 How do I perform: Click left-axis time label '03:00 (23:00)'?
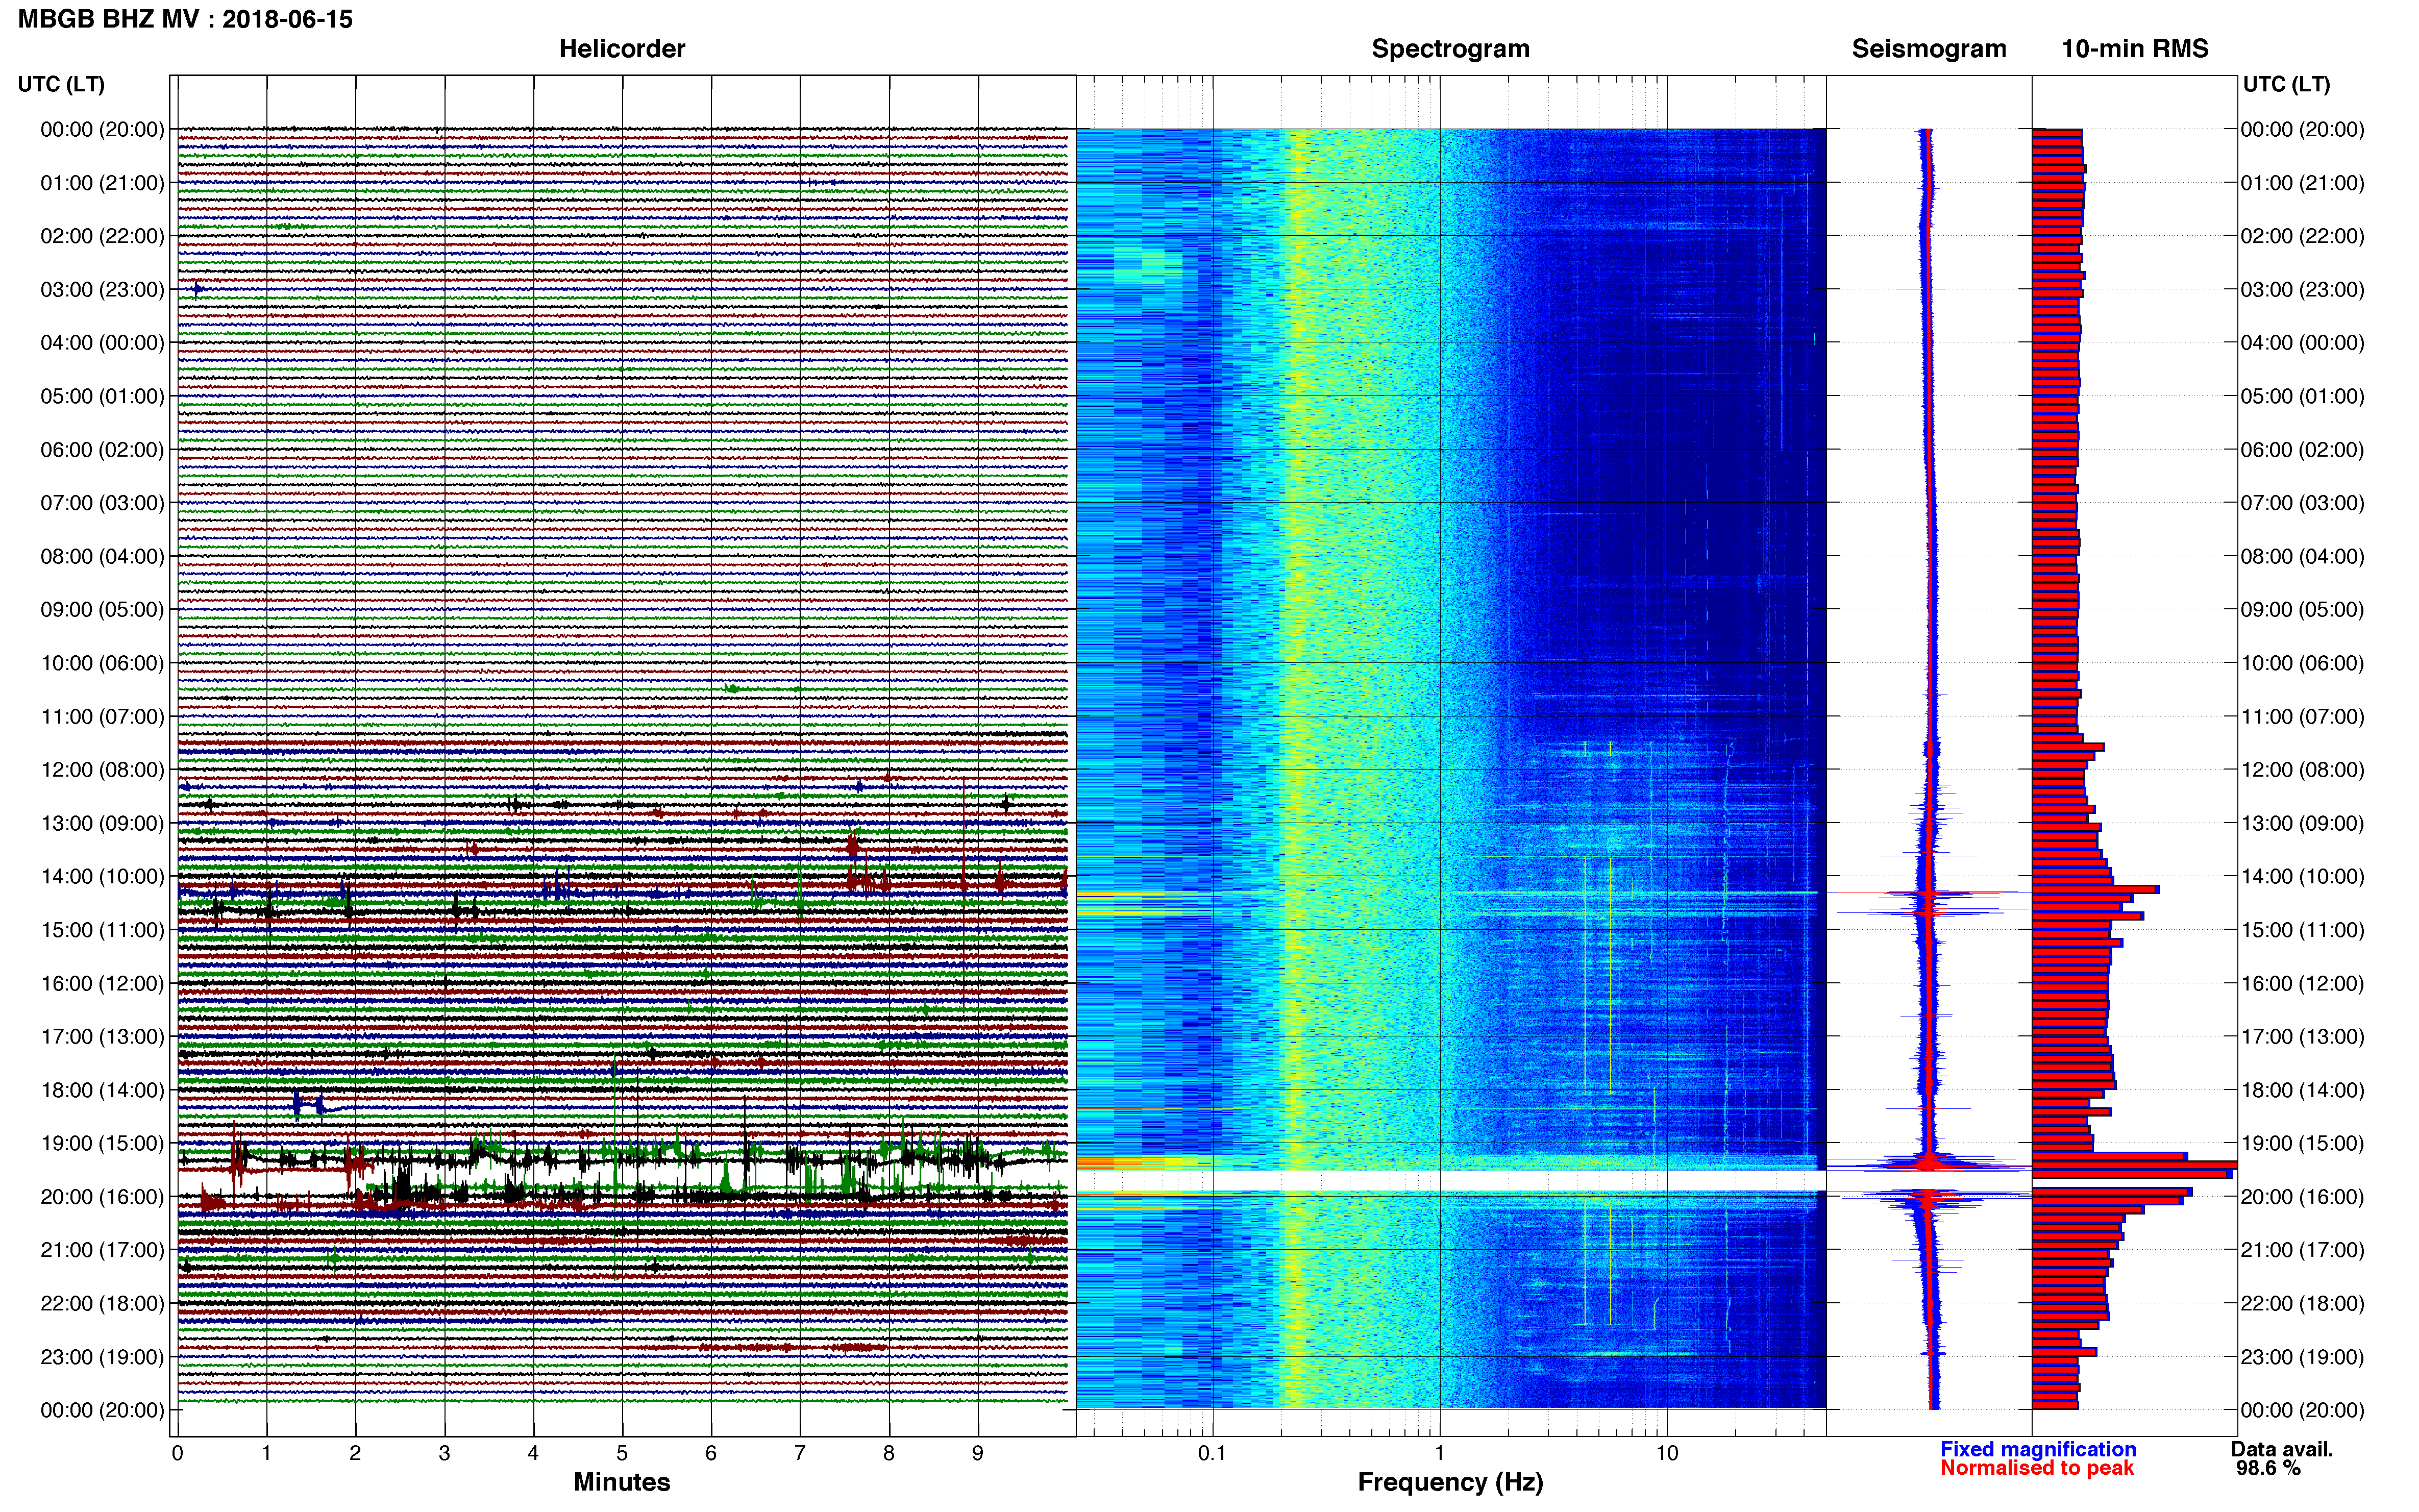(102, 290)
